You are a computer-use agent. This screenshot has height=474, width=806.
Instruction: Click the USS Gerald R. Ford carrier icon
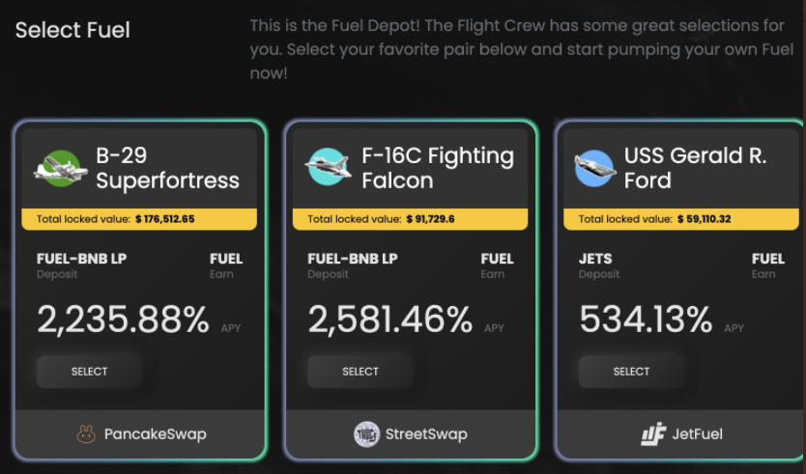(x=594, y=168)
